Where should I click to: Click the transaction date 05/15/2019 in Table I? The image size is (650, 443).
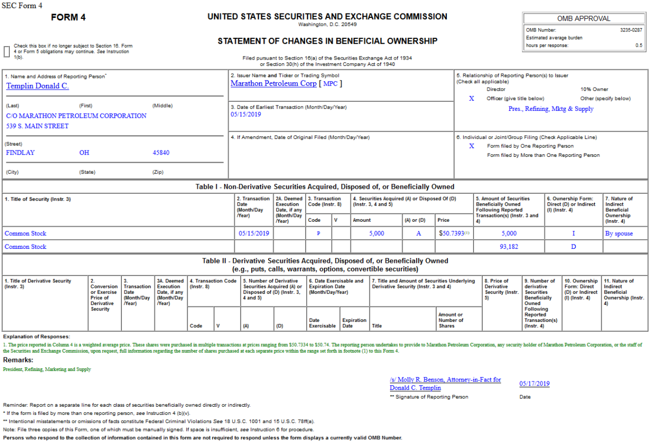pyautogui.click(x=254, y=234)
